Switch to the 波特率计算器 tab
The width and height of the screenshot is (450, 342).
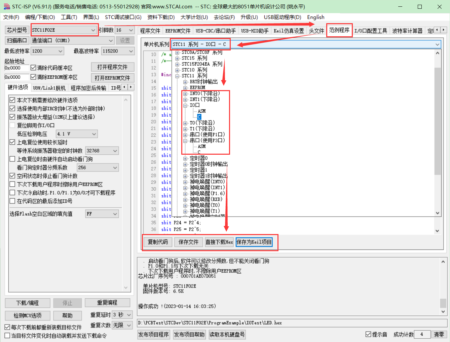tap(407, 31)
